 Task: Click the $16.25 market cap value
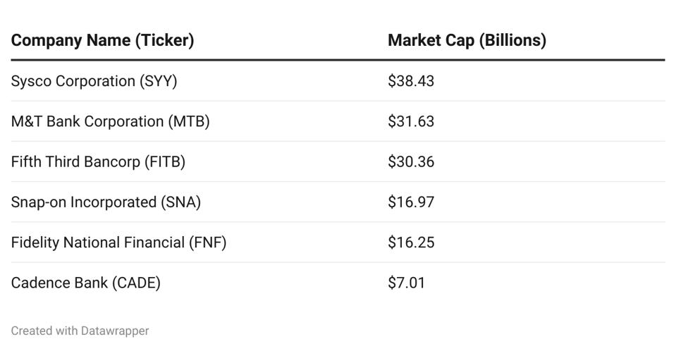click(x=411, y=243)
